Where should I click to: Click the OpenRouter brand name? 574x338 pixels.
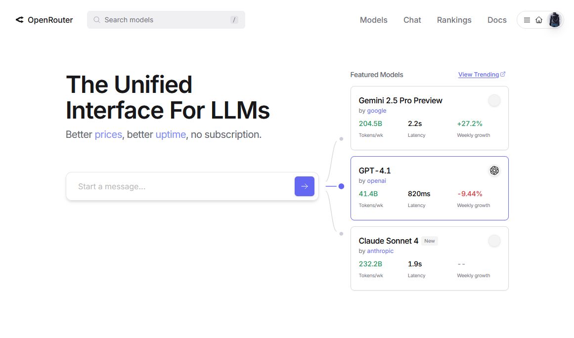(50, 20)
